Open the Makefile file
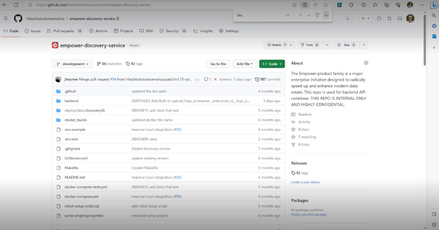Viewport: 439px width, 230px height. point(71,168)
